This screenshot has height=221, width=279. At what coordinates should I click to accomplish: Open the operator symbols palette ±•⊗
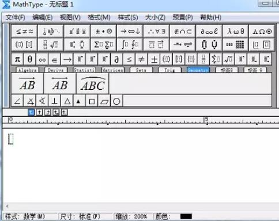104,31
